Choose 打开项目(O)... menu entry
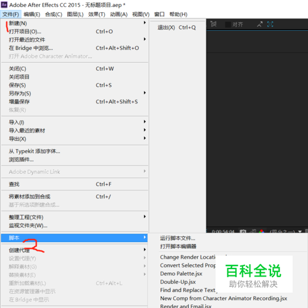This screenshot has height=308, width=308. 75,31
